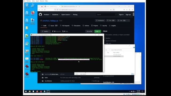Click the Notifications bell button
This screenshot has height=96, width=171.
pyautogui.click(x=100, y=21)
